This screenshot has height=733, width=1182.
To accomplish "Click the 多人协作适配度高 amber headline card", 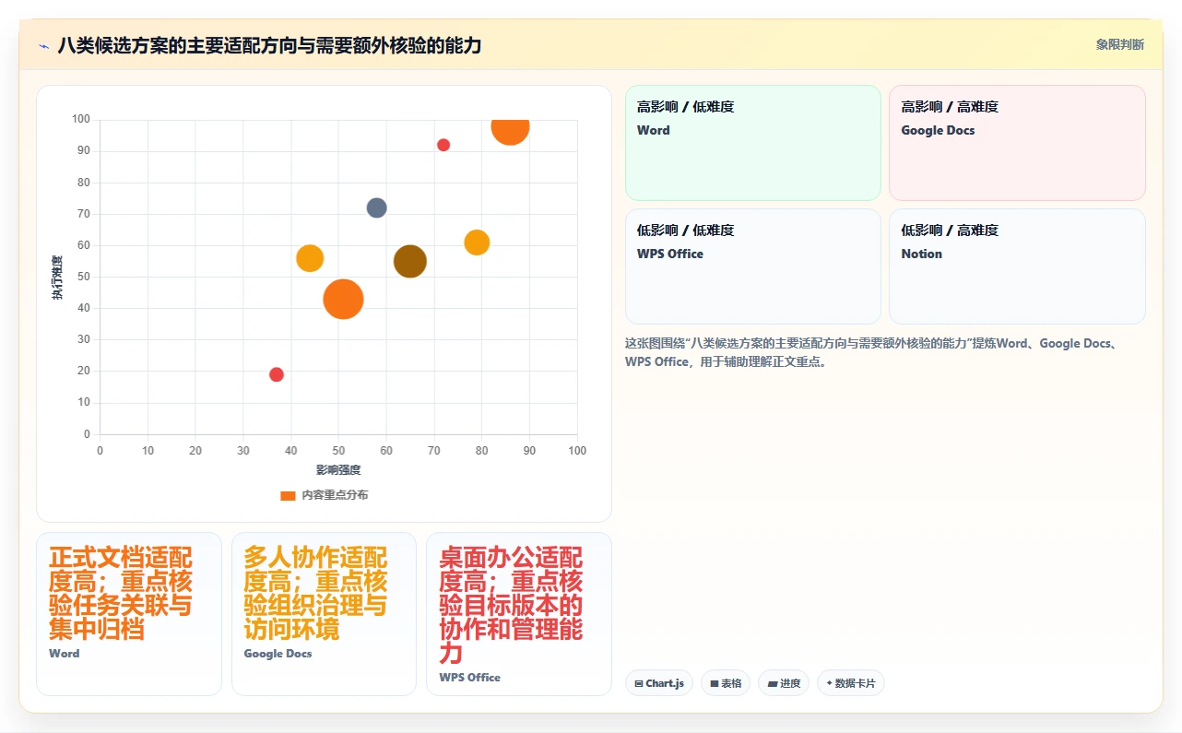I will click(324, 613).
